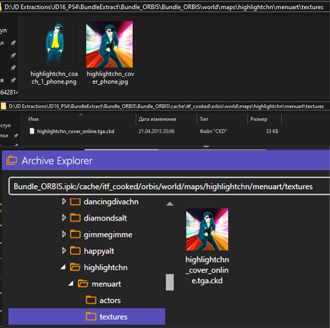Click the Archive Explorer path input field

click(x=169, y=186)
